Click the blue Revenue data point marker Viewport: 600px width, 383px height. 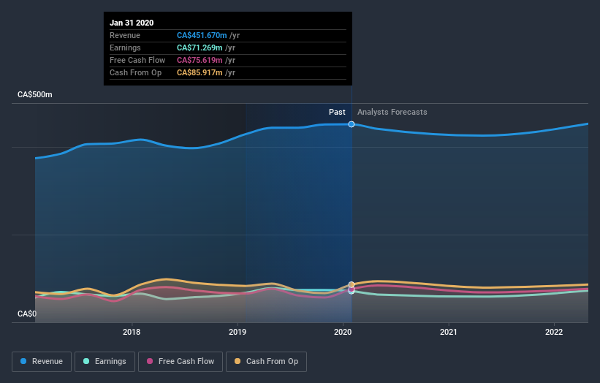[352, 124]
